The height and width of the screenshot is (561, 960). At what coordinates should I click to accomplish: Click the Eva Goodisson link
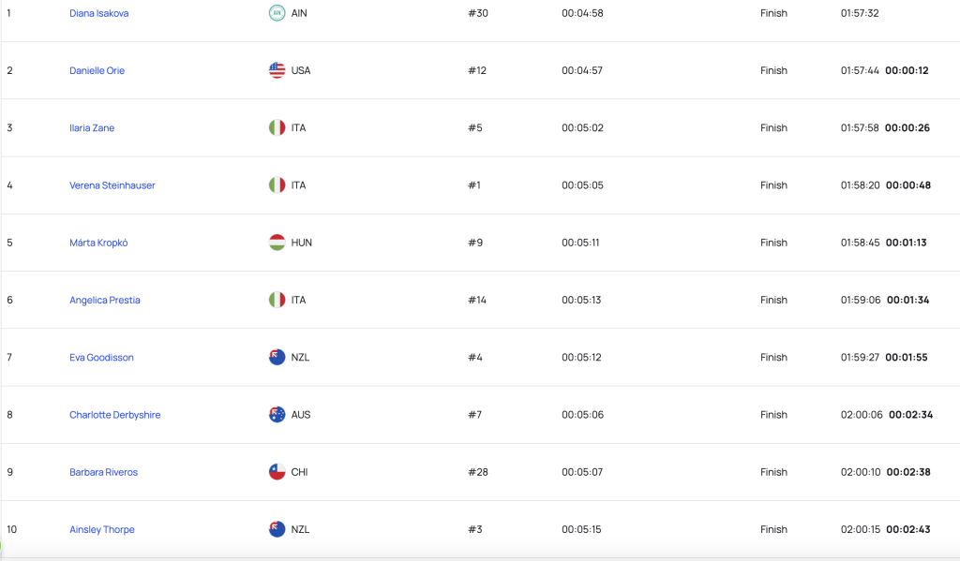coord(101,357)
